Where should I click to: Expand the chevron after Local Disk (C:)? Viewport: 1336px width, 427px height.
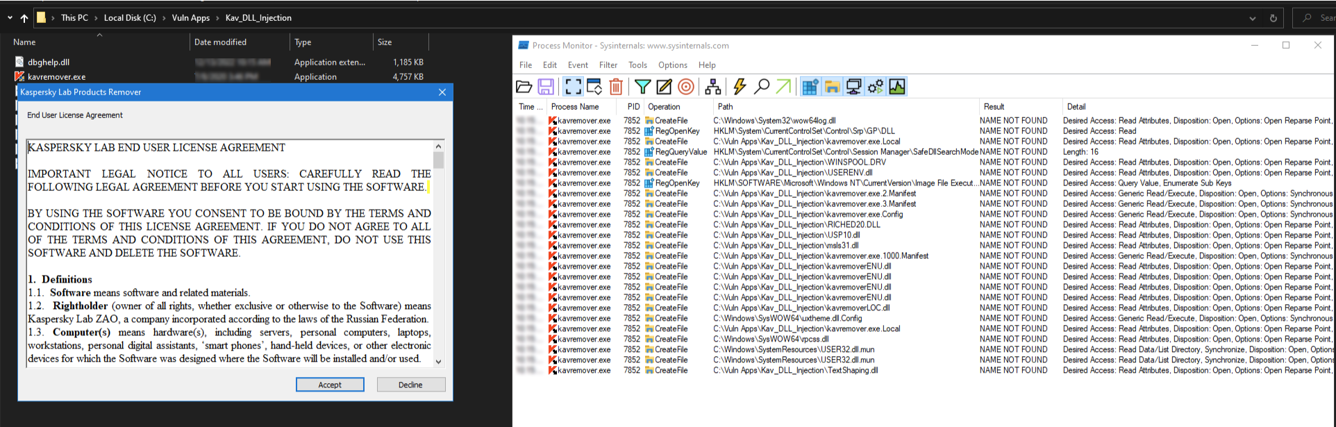click(165, 18)
